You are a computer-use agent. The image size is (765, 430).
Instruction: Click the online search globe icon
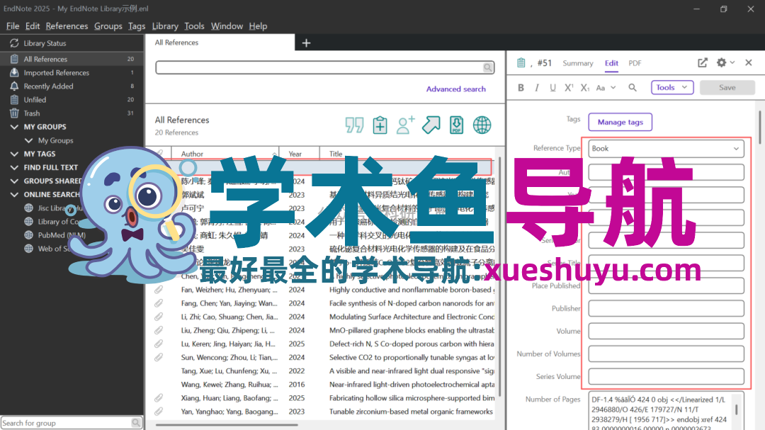click(482, 125)
